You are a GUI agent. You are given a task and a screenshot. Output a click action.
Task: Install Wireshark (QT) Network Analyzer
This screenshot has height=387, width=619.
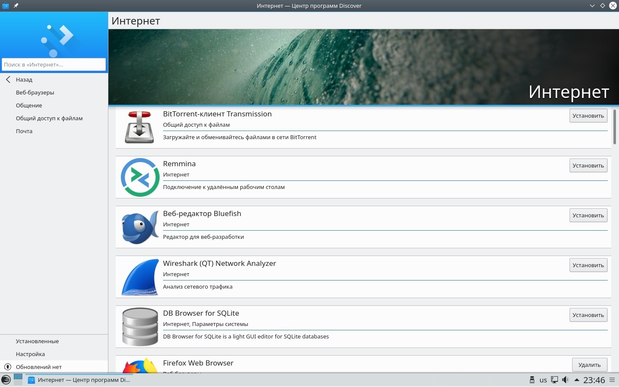pos(588,265)
